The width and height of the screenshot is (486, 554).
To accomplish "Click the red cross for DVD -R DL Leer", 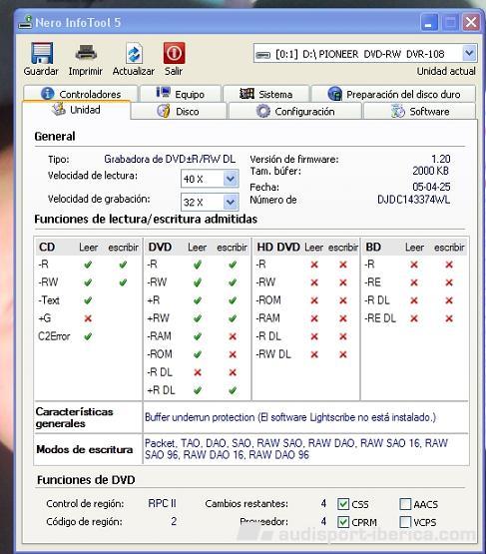I will pos(198,372).
